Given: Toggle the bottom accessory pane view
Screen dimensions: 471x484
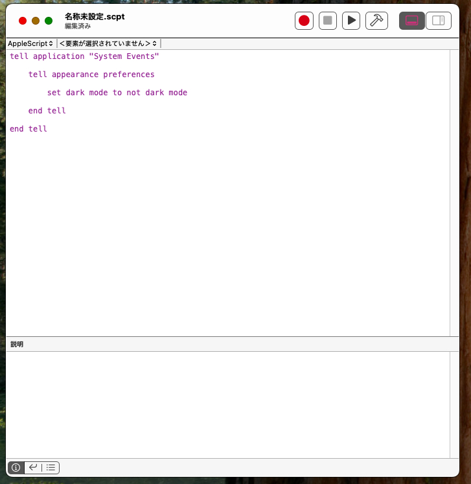Looking at the screenshot, I should (412, 21).
